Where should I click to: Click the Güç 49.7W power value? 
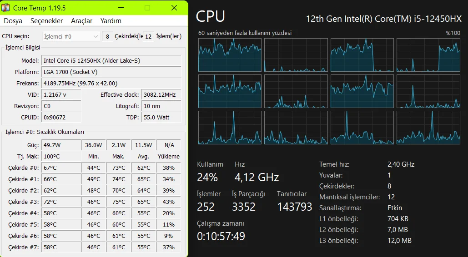coord(61,145)
